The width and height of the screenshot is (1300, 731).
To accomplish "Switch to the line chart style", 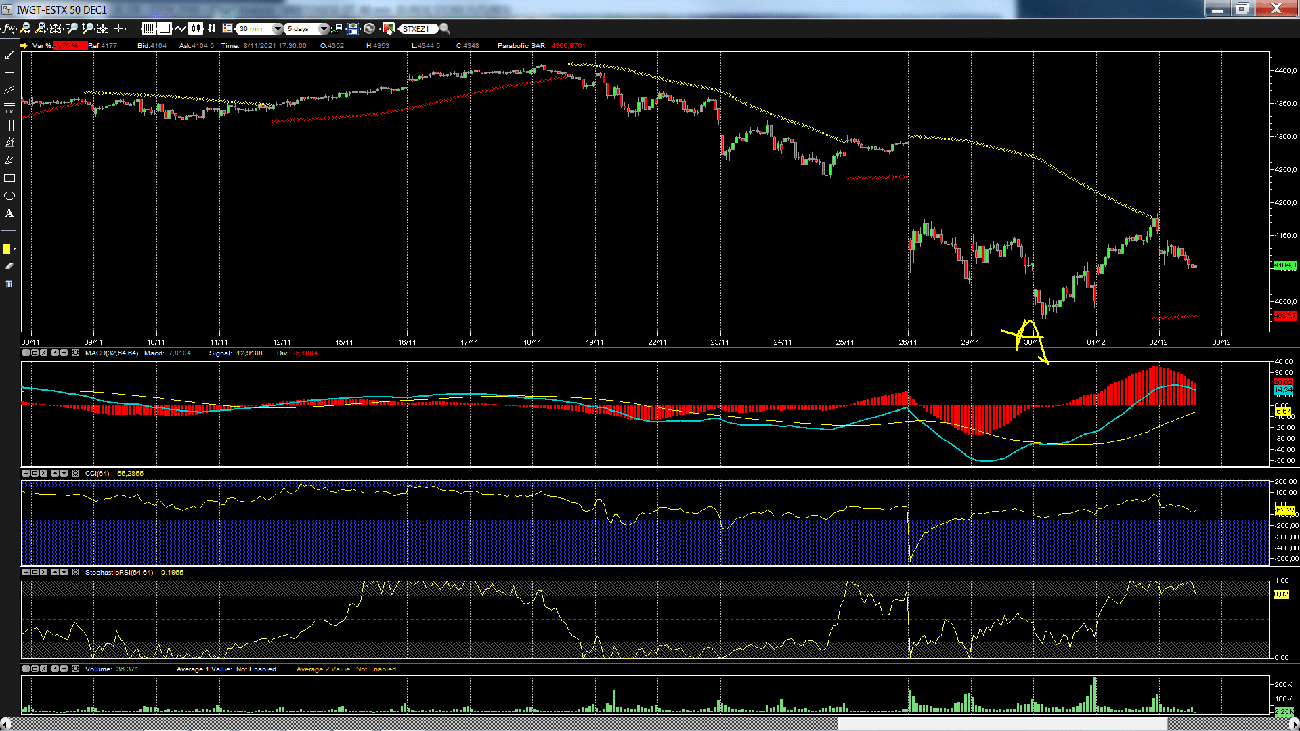I will click(180, 28).
